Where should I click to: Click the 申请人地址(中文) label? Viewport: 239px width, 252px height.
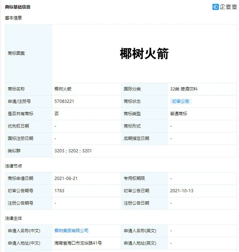coord(24,243)
